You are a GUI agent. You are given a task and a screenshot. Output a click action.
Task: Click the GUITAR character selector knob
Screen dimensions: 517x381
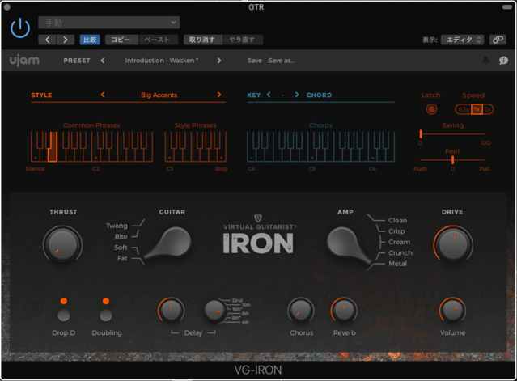[x=169, y=243]
